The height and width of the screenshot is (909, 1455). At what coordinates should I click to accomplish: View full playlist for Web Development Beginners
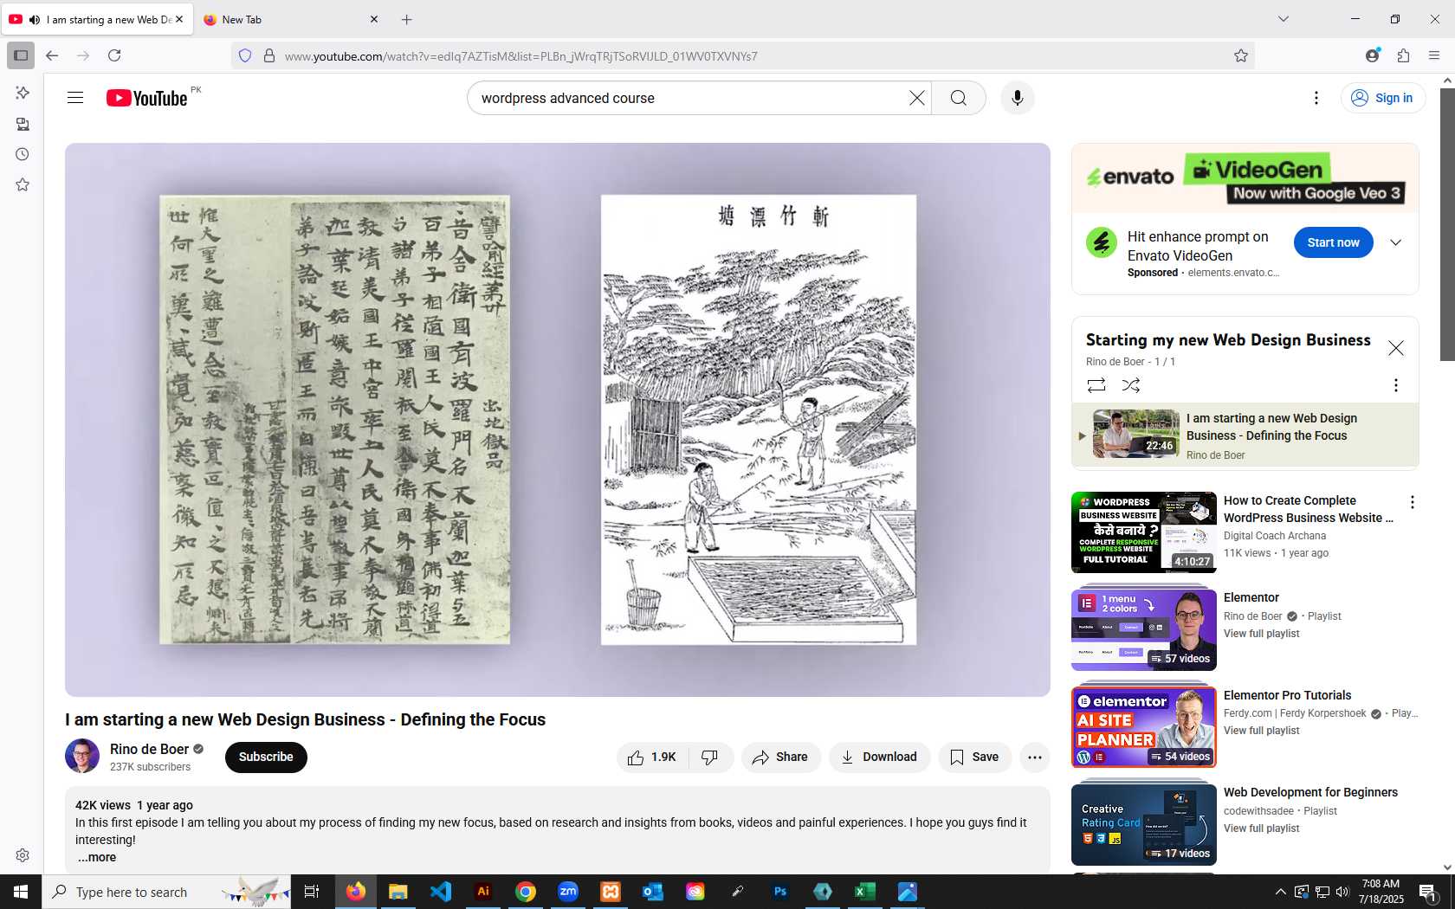click(x=1261, y=828)
